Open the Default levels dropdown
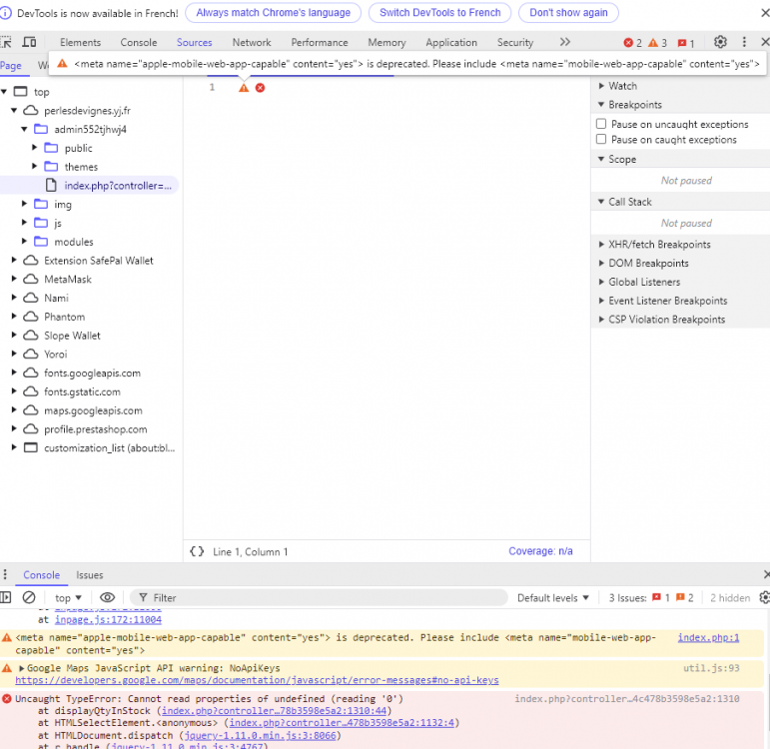770x749 pixels. click(553, 598)
